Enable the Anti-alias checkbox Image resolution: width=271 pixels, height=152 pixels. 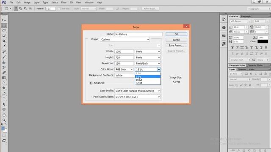pyautogui.click(x=59, y=8)
